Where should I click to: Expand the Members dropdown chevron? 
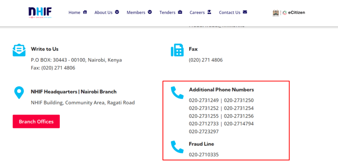pos(150,12)
